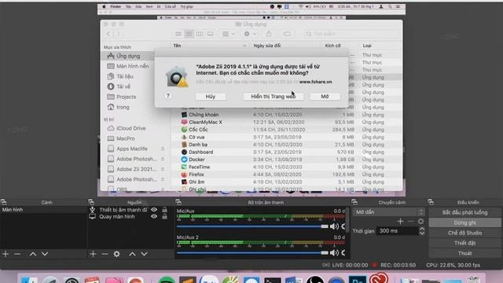Go back in the Finder window
This screenshot has height=283, width=503.
(x=108, y=34)
